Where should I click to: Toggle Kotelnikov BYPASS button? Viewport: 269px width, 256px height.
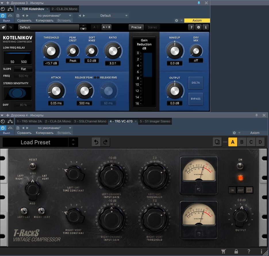196,99
